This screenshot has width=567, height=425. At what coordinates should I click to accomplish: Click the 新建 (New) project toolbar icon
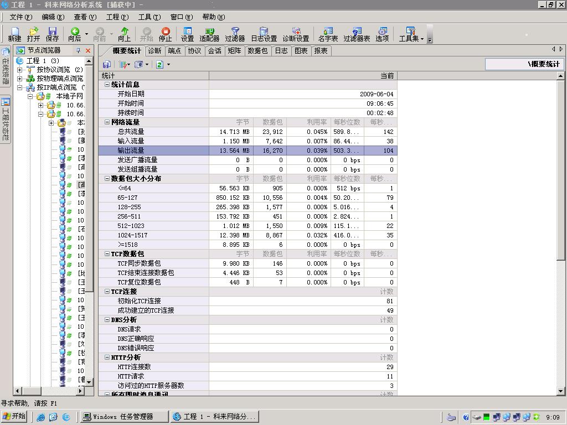tap(14, 34)
